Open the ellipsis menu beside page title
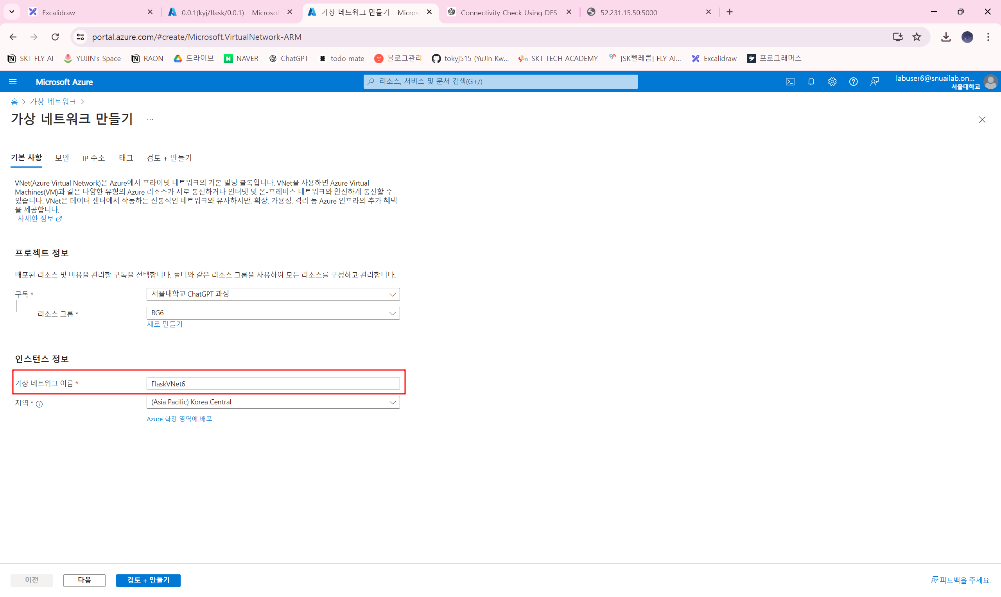This screenshot has height=597, width=1001. click(x=150, y=119)
